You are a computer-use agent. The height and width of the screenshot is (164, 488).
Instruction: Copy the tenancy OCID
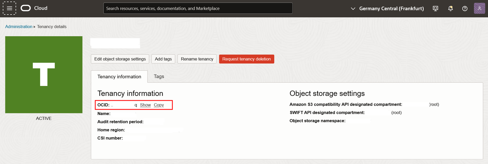[159, 105]
